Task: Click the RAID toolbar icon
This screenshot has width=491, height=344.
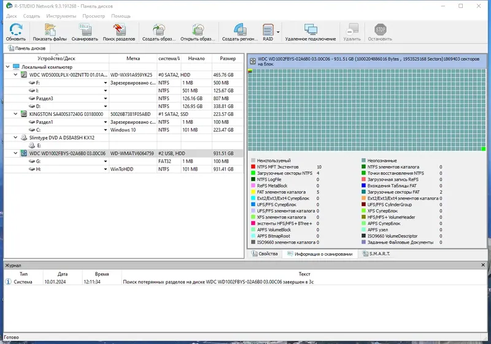Action: pyautogui.click(x=268, y=32)
